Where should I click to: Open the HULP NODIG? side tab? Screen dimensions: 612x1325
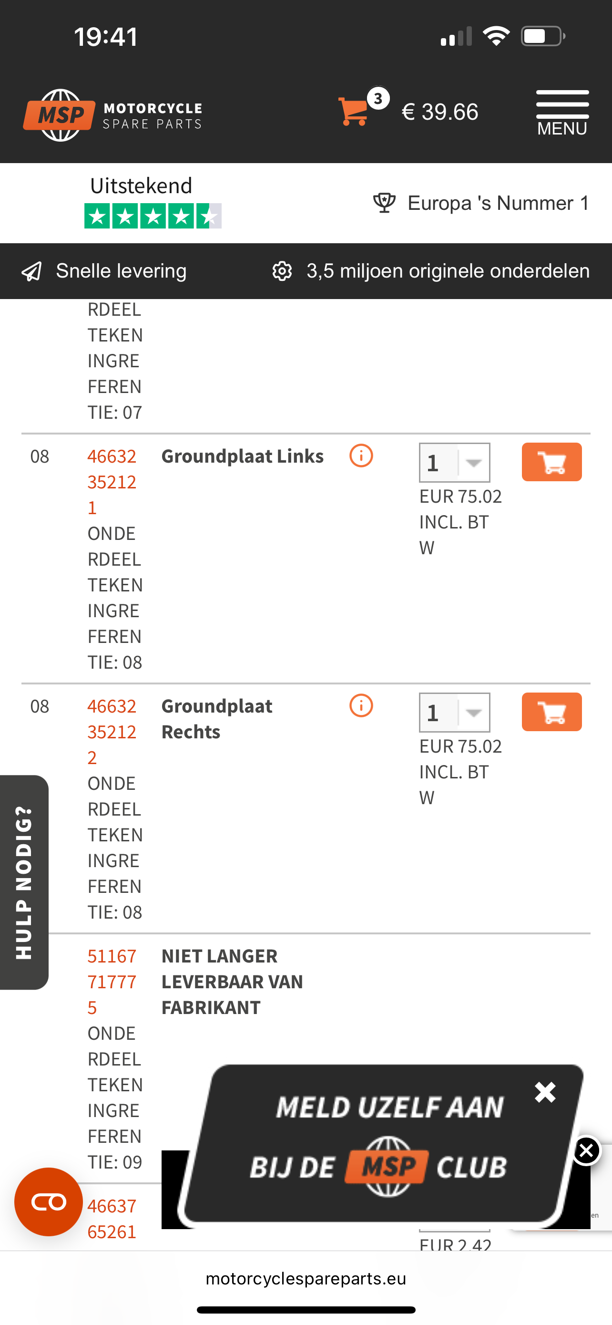pos(24,881)
